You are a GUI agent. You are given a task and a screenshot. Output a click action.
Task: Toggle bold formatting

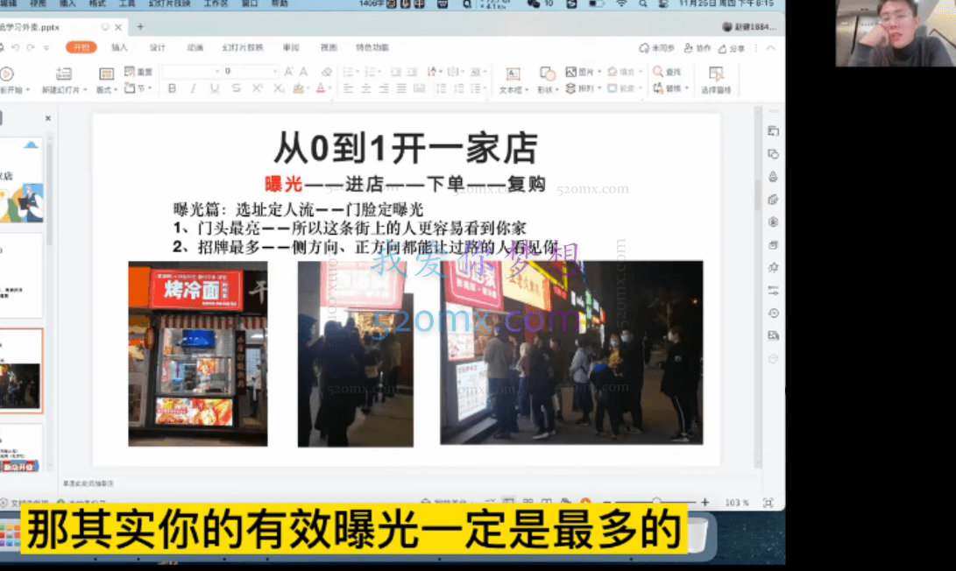click(x=172, y=88)
